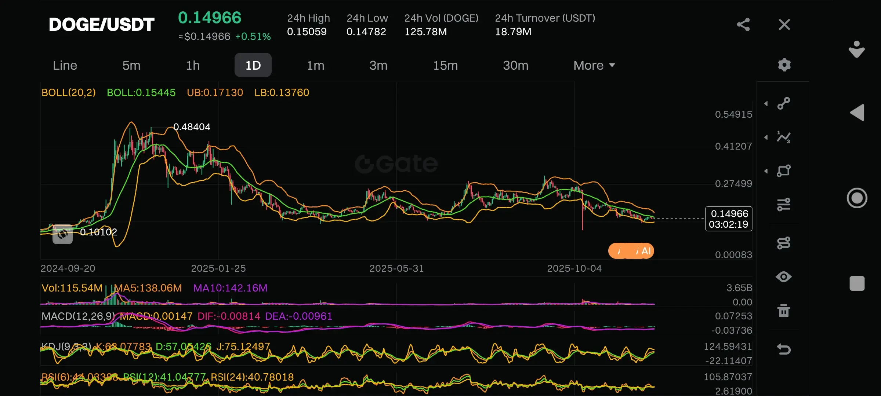Delete all drawings with trash icon
This screenshot has height=396, width=881.
[x=783, y=311]
